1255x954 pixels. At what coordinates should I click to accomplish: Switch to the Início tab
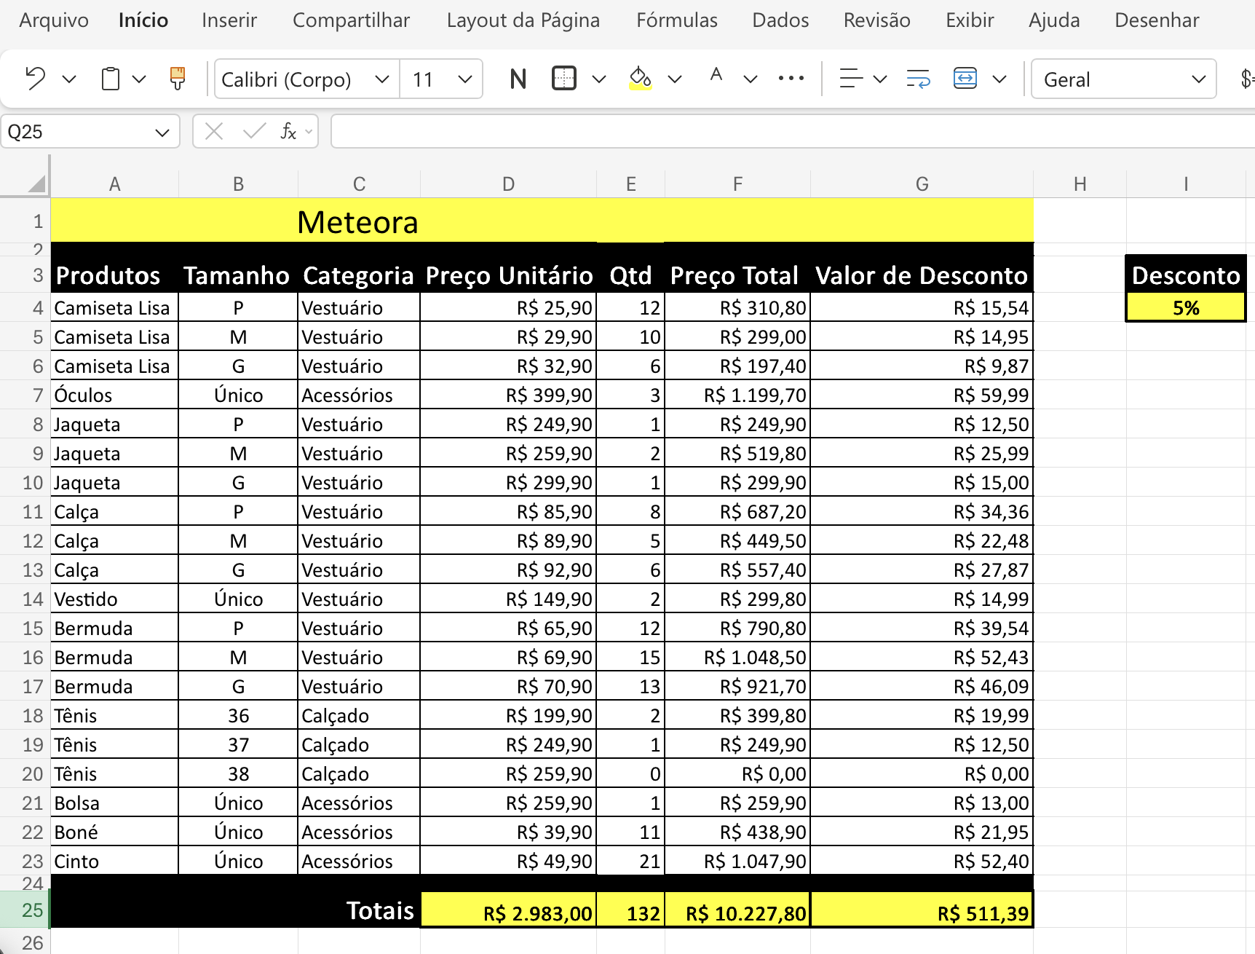143,20
